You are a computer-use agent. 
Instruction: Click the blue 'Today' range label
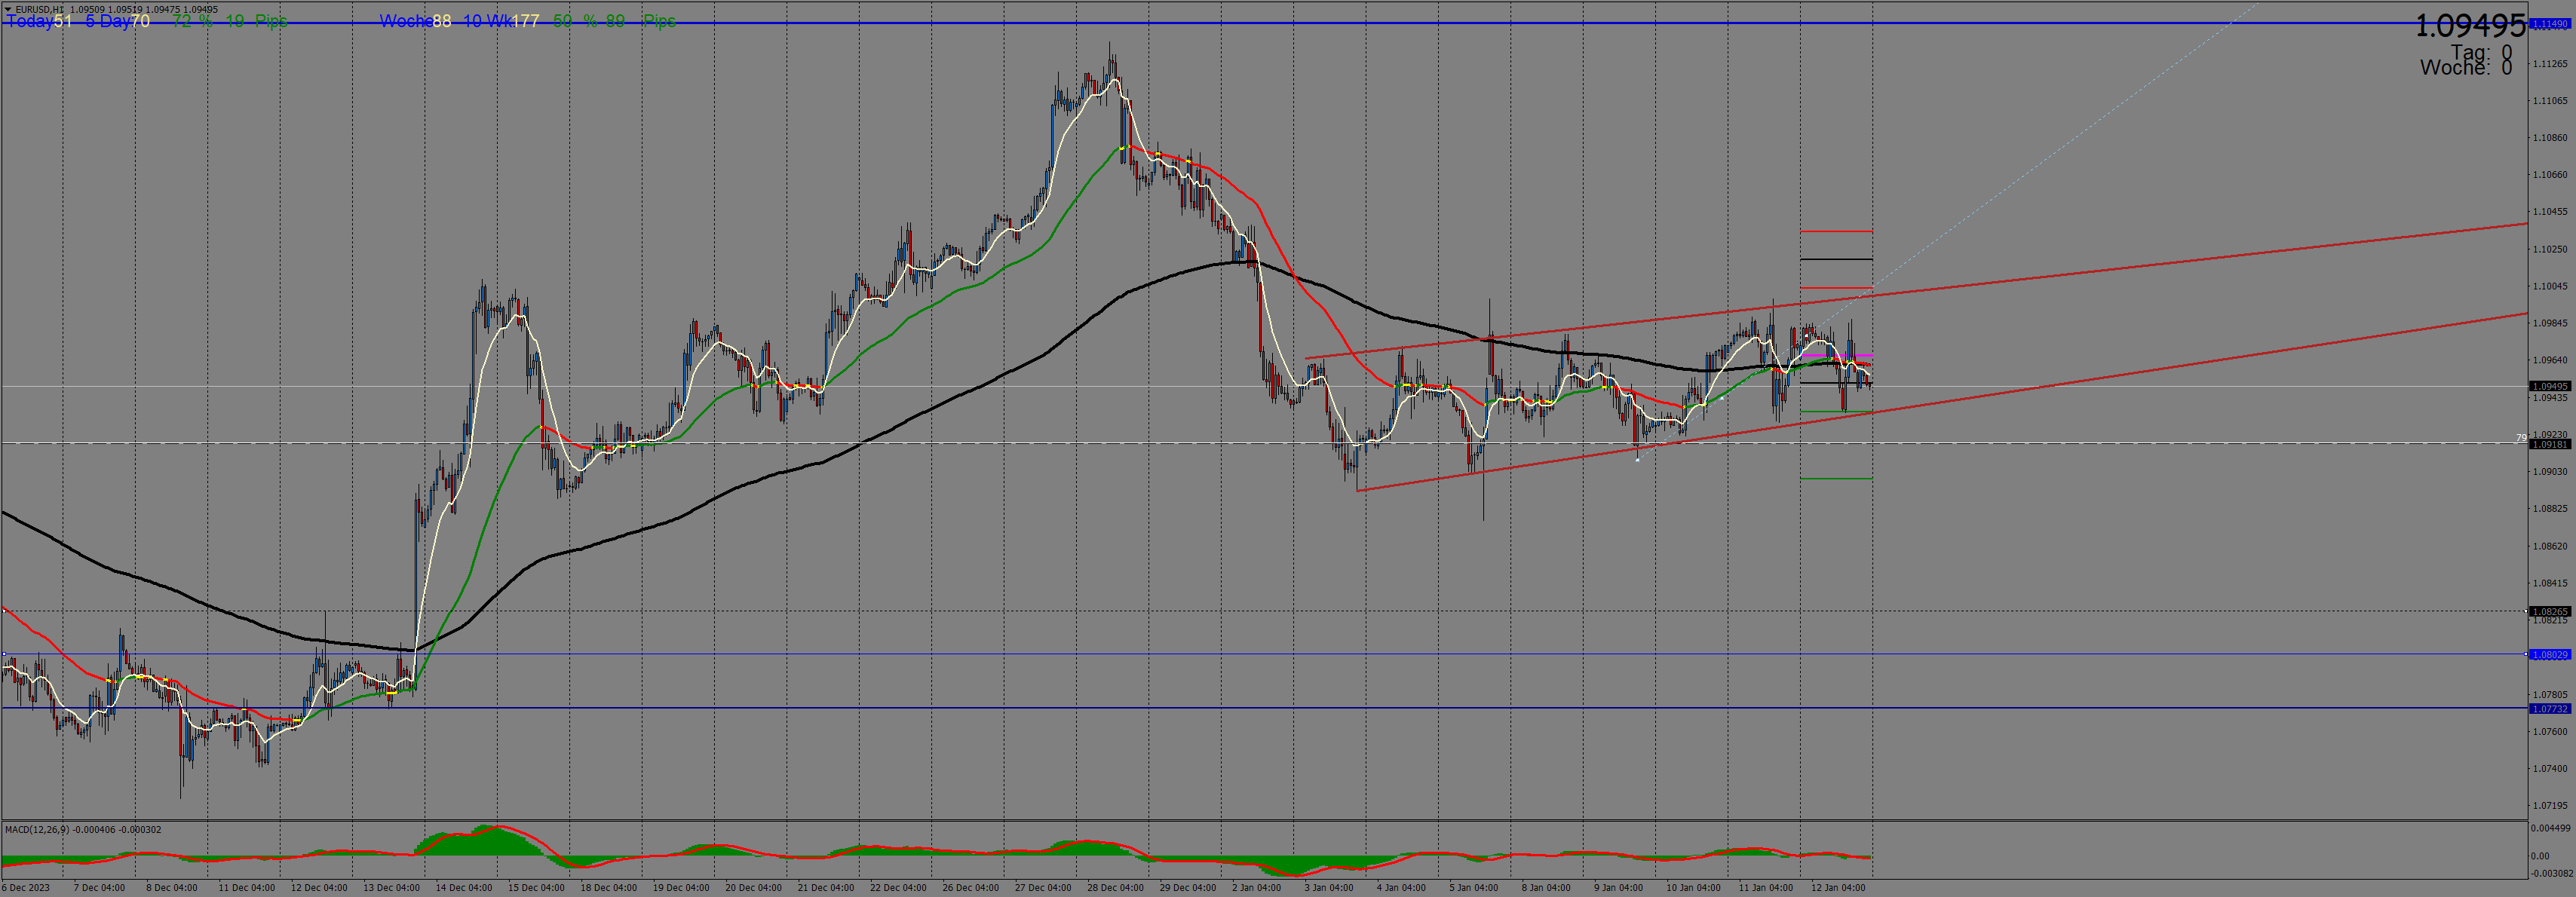(x=30, y=21)
